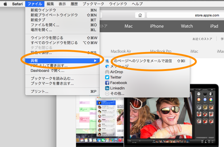
Task: Click the Home button in Safari toolbar
Action: pos(140,15)
